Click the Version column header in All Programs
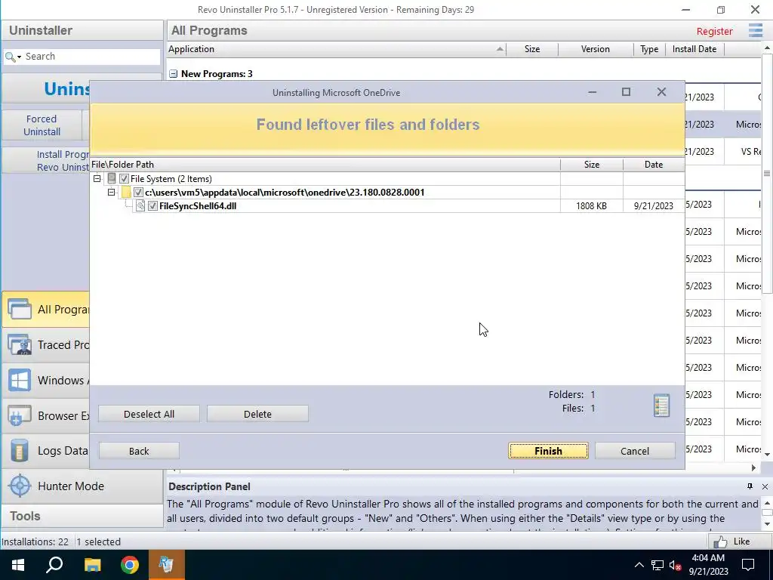The image size is (773, 580). click(x=596, y=49)
